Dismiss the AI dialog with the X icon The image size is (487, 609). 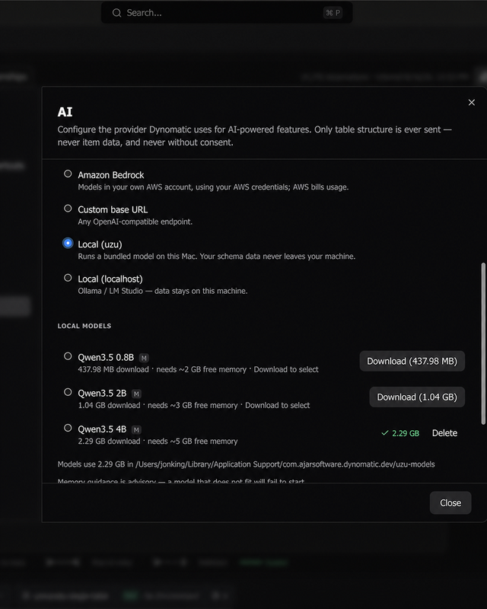click(472, 103)
